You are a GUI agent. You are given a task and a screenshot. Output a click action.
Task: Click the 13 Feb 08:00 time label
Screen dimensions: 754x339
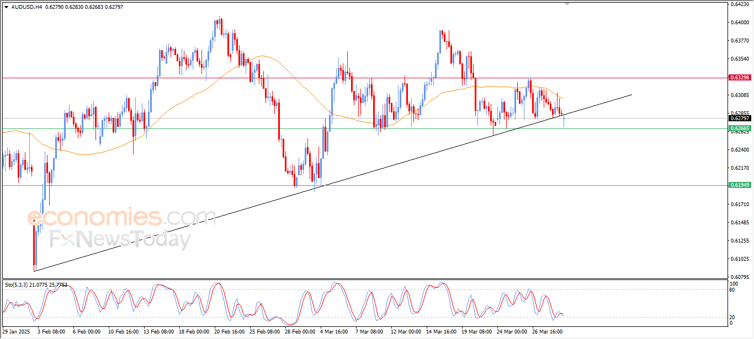pos(159,332)
